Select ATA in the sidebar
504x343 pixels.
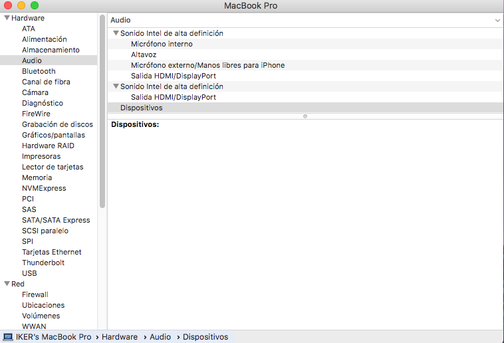pyautogui.click(x=29, y=29)
